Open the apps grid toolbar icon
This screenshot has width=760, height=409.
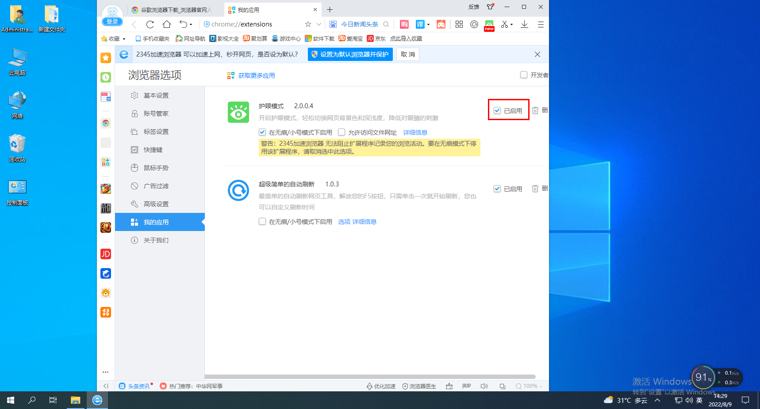coord(459,24)
